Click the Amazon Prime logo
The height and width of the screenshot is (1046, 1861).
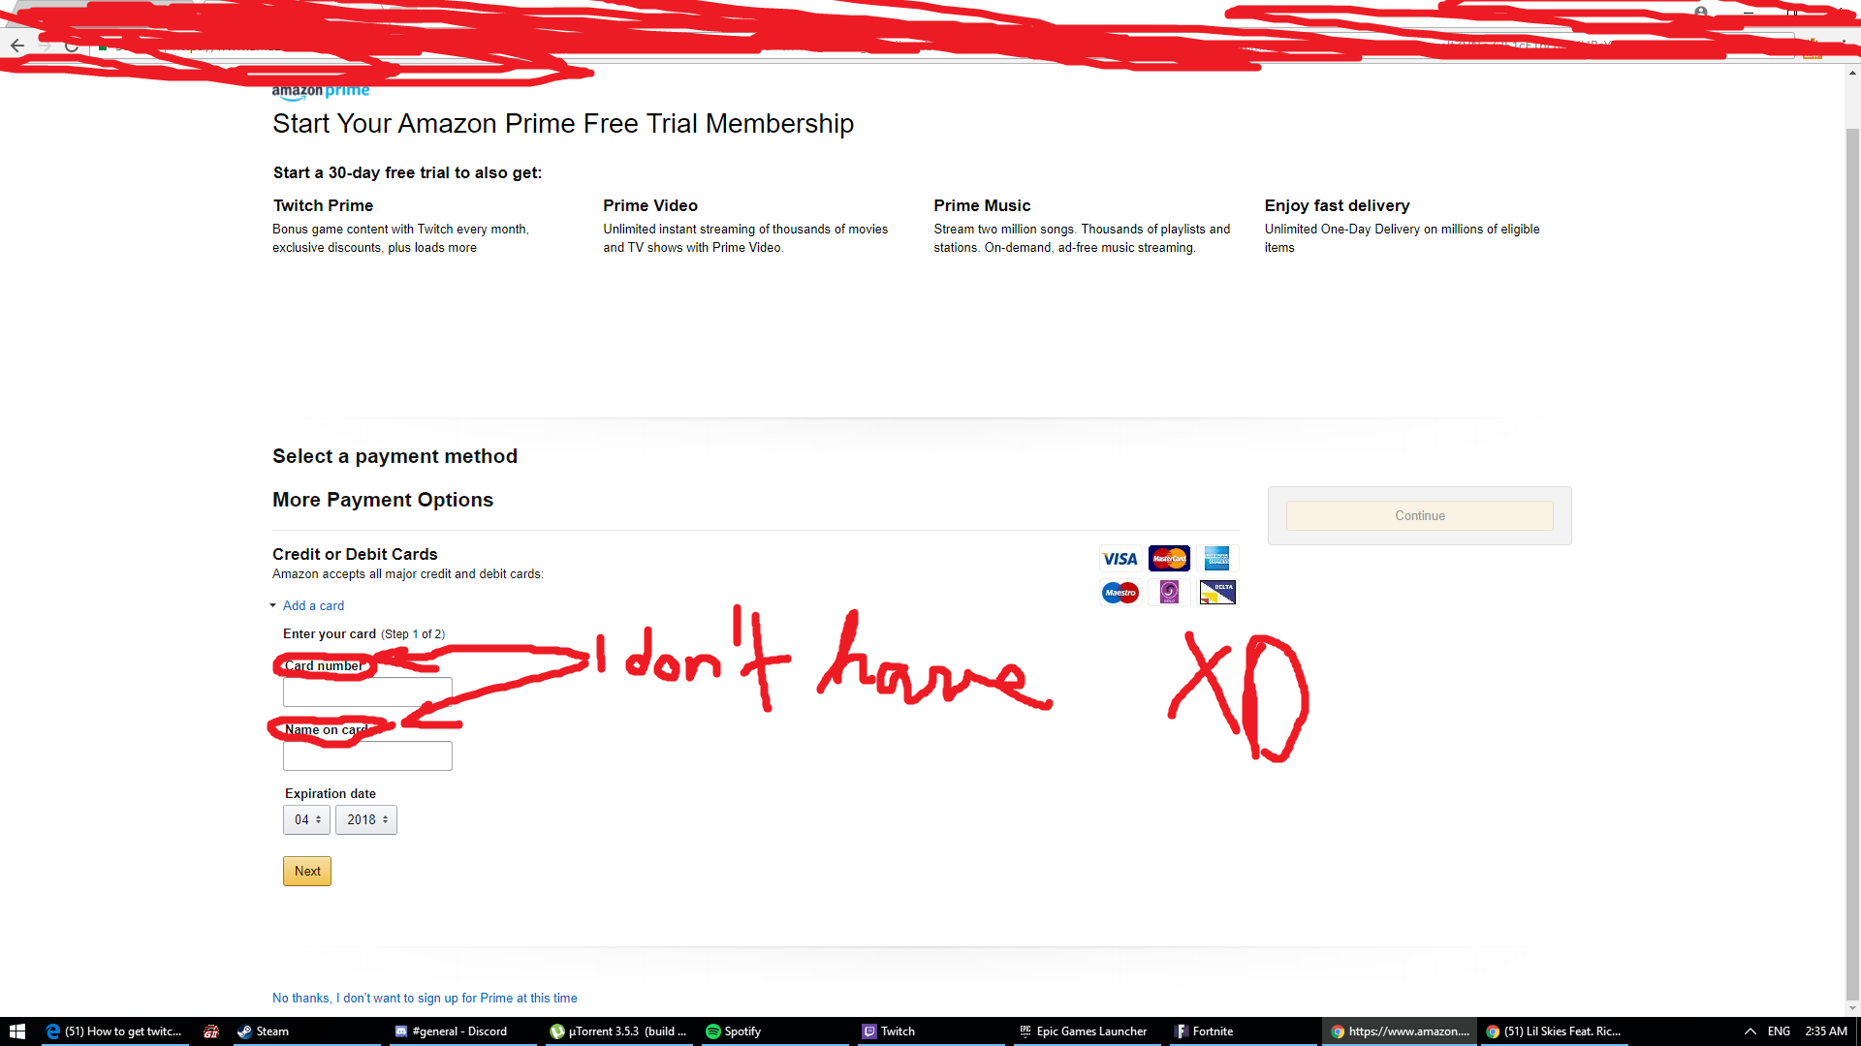coord(321,91)
